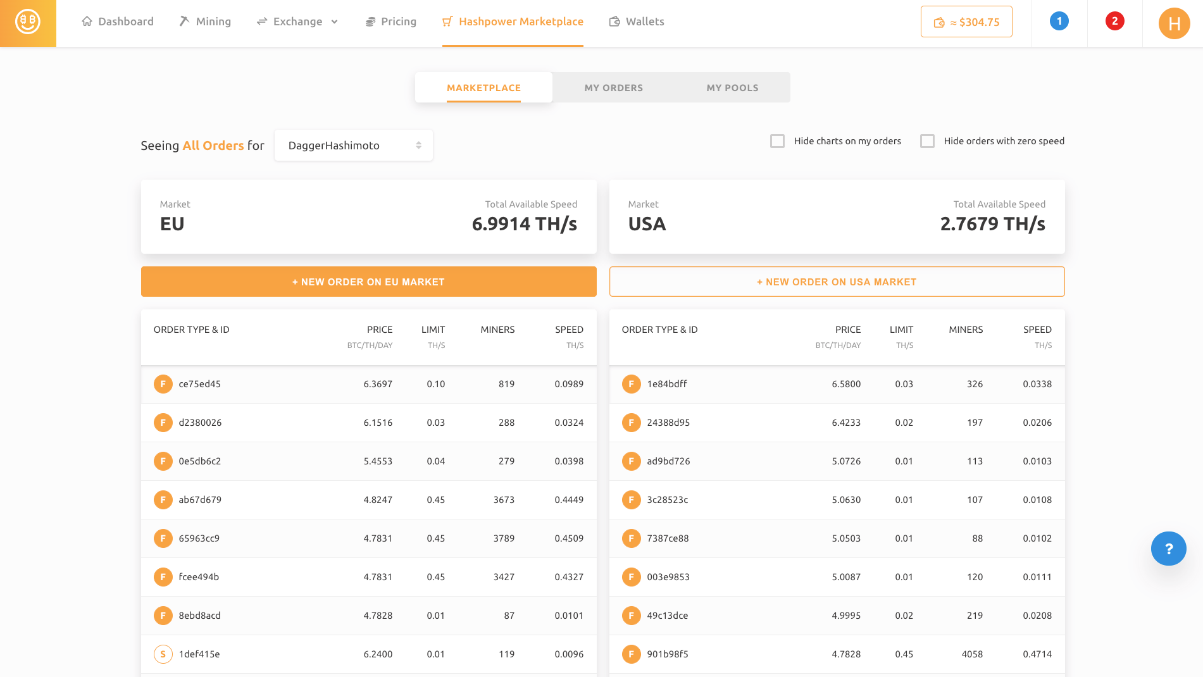This screenshot has width=1203, height=677.
Task: Click the F icon for order 901b98f5
Action: (x=632, y=654)
